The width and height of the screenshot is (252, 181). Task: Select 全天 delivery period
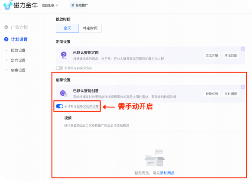point(67,28)
